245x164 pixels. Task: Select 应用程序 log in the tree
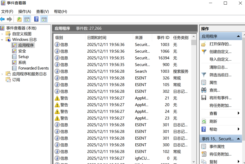click(26, 45)
